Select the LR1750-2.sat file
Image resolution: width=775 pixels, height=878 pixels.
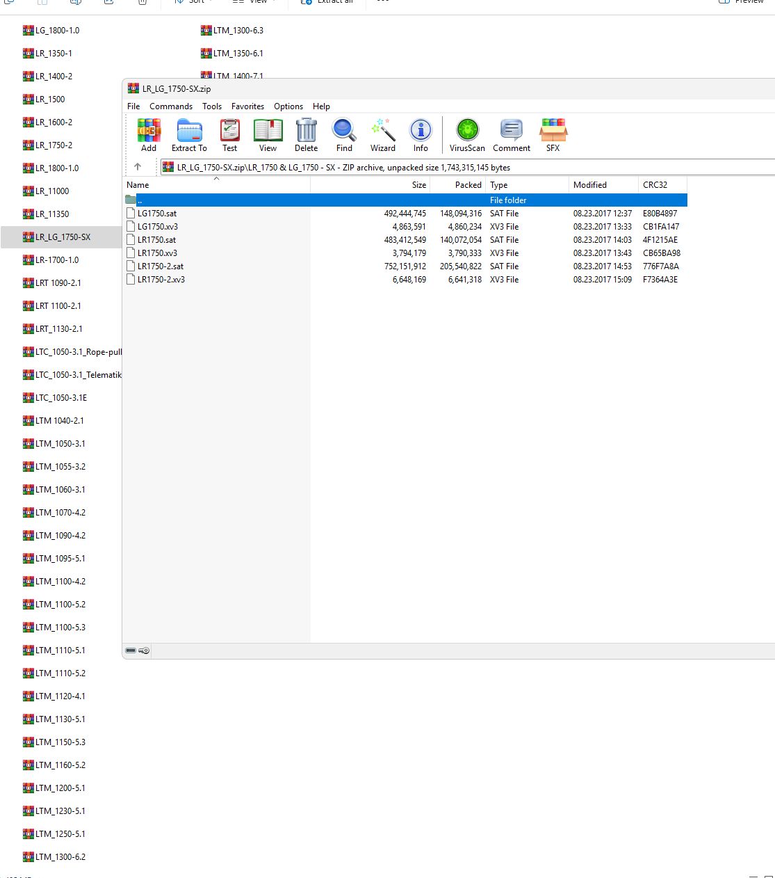point(161,266)
